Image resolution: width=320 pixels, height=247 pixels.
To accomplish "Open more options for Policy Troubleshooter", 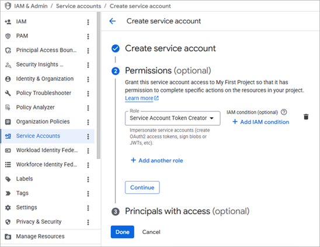I will [x=88, y=94].
